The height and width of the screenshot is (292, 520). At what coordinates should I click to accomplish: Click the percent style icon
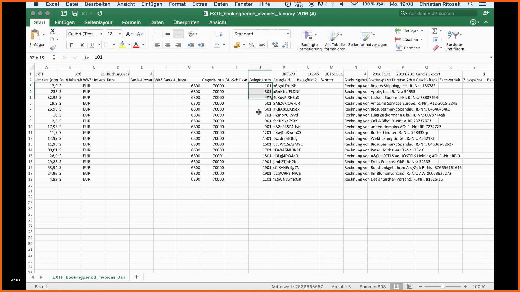[x=252, y=45]
